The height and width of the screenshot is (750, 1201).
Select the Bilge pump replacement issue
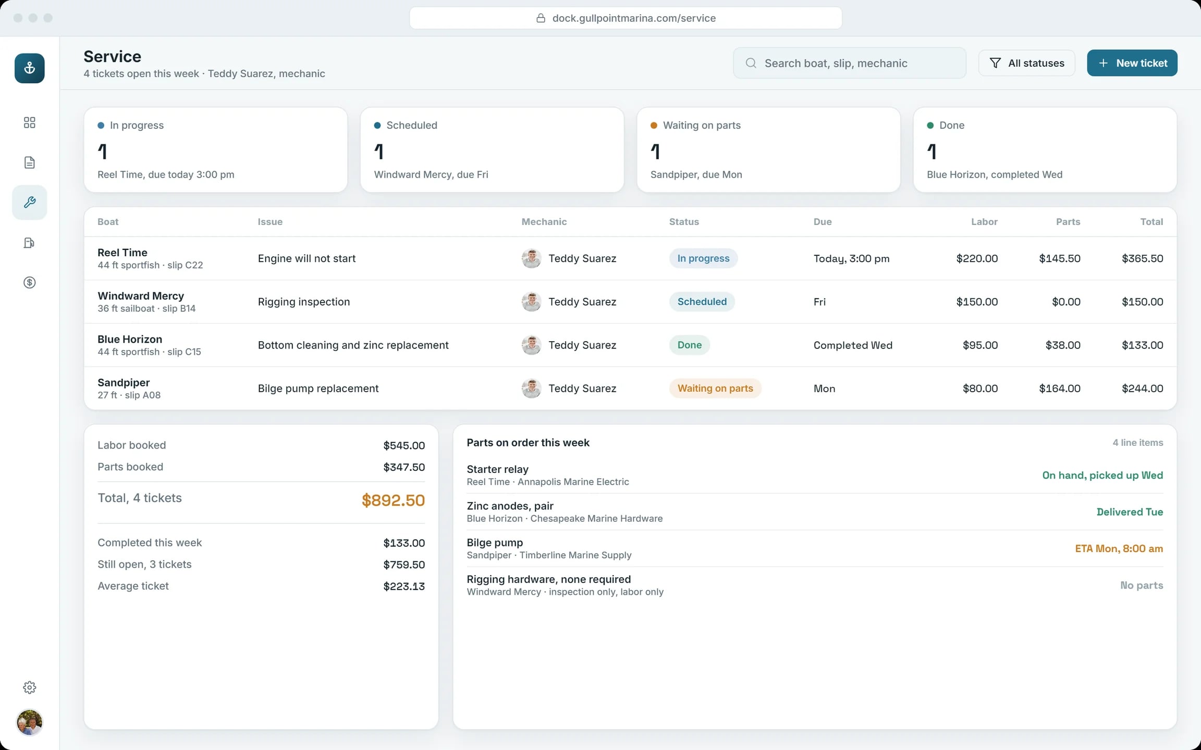(318, 389)
